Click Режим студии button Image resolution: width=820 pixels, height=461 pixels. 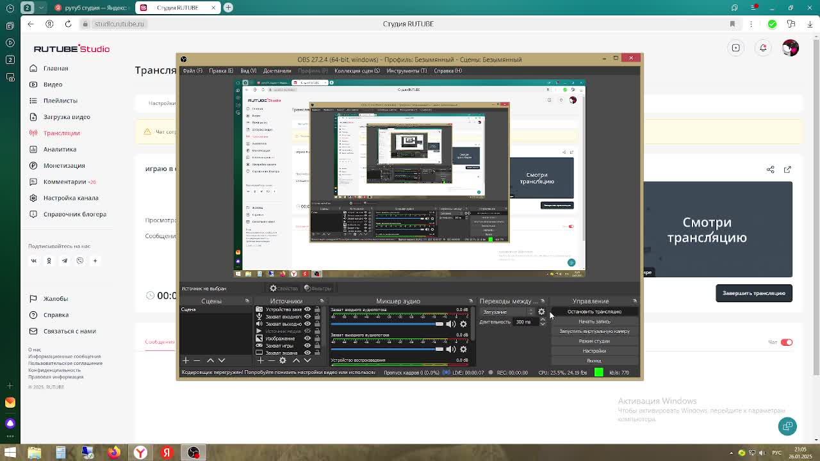pos(594,341)
